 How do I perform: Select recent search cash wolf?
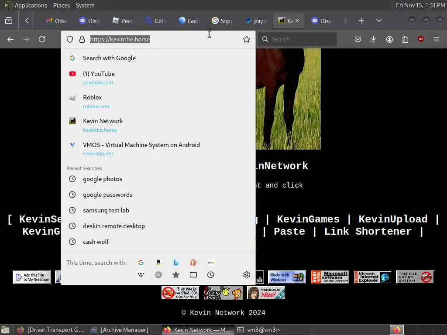tap(158, 242)
